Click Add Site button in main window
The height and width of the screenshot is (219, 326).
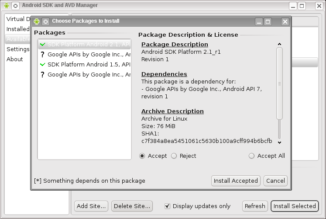(x=91, y=206)
